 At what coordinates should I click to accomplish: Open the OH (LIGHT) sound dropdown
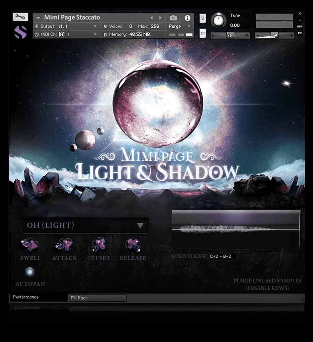pyautogui.click(x=85, y=226)
